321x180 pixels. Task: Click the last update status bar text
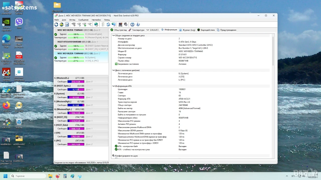[81, 162]
